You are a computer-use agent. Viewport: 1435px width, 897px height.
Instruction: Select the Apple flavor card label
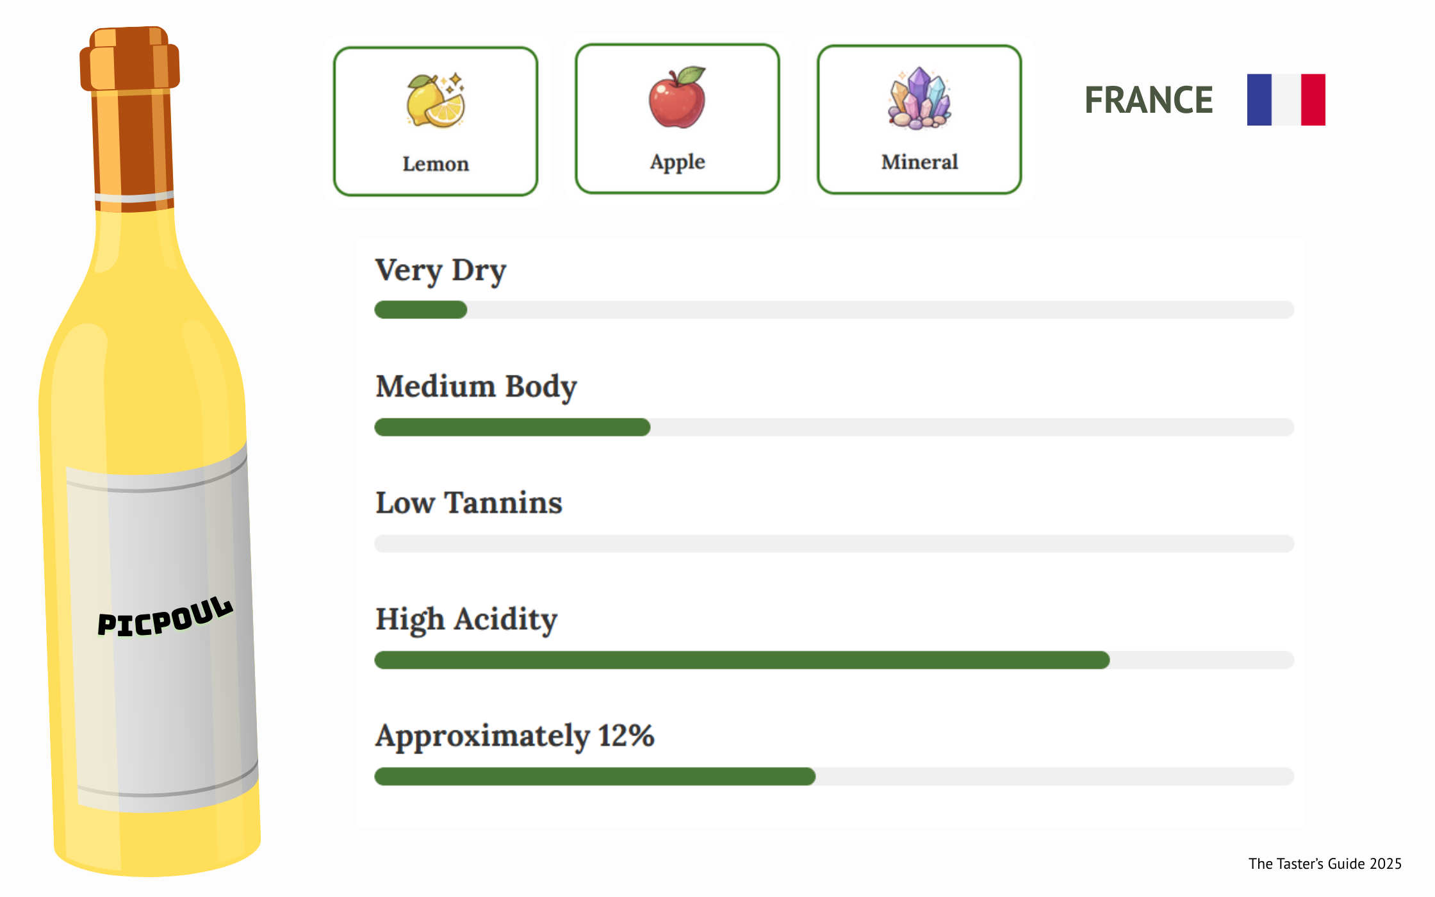[677, 162]
